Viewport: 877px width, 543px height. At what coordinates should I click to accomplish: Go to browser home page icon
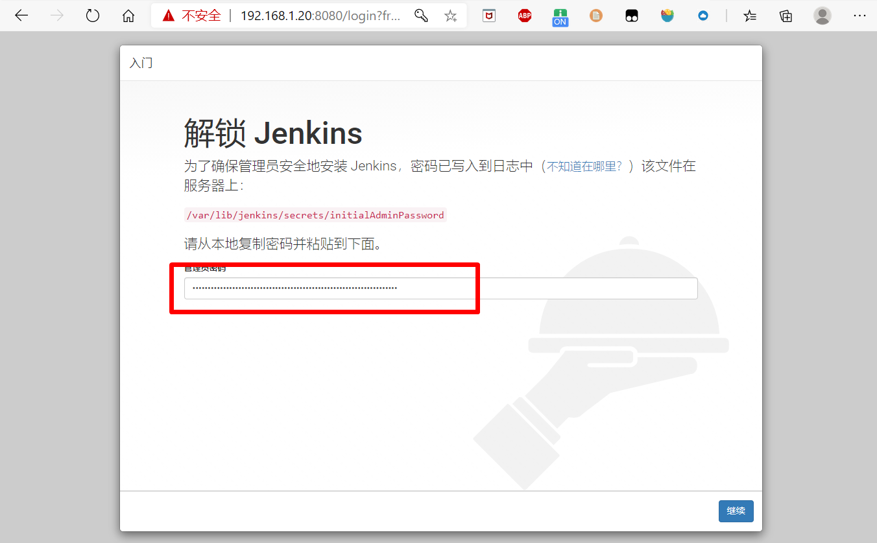[128, 16]
